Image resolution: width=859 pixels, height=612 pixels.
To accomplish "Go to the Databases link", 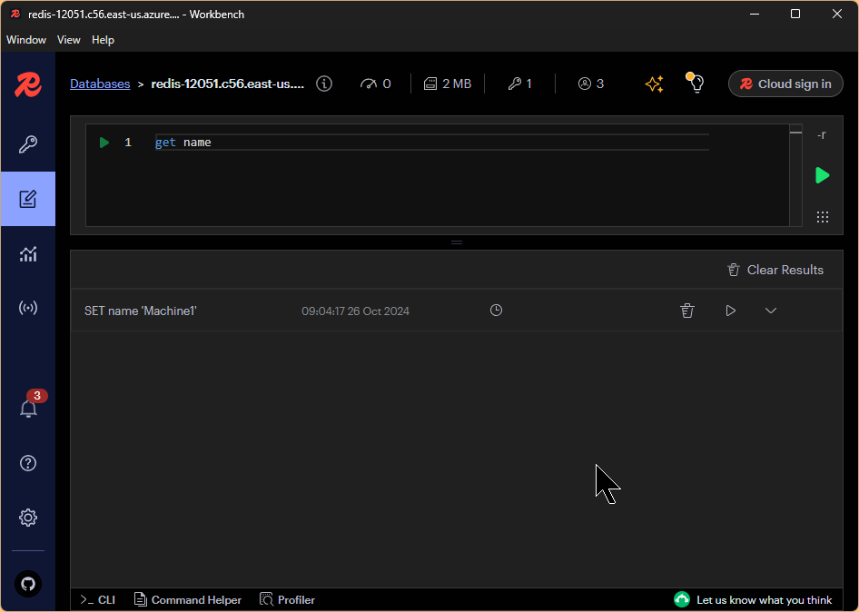I will pyautogui.click(x=100, y=84).
